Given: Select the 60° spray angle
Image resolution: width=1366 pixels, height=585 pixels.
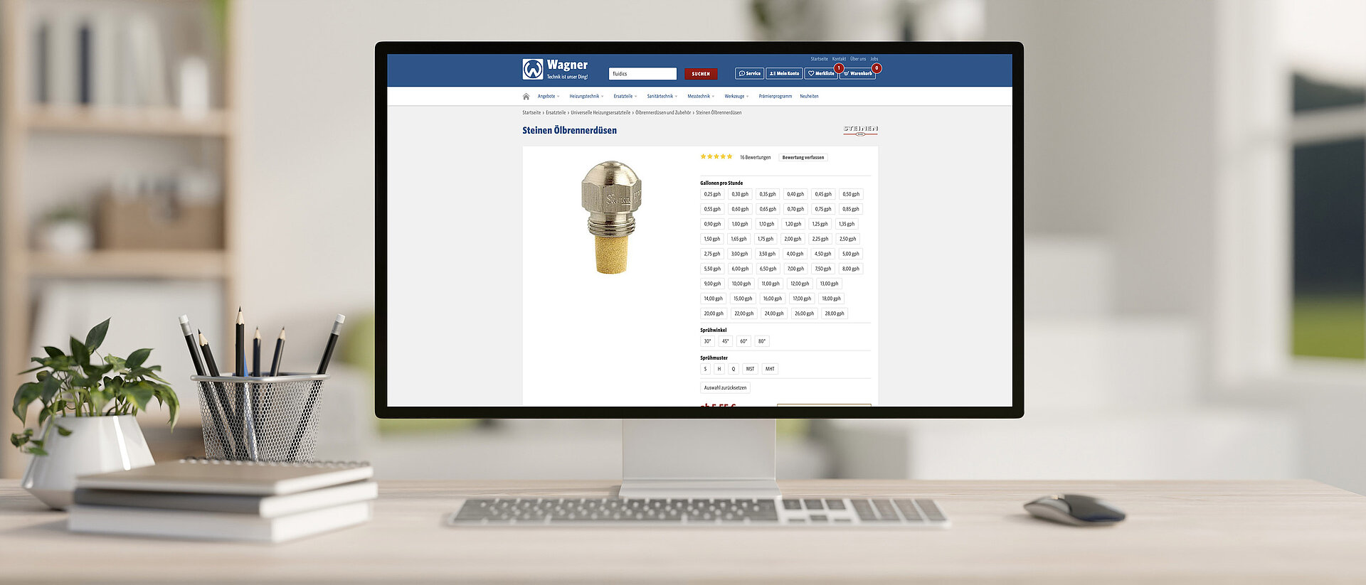Looking at the screenshot, I should coord(743,341).
